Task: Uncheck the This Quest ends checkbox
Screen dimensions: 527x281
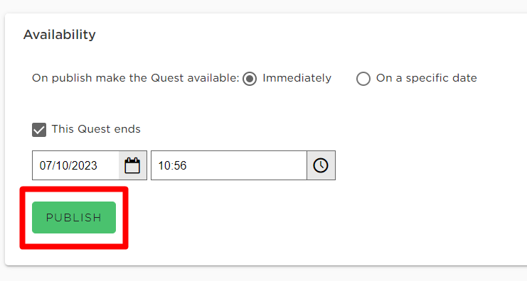Action: pos(39,130)
